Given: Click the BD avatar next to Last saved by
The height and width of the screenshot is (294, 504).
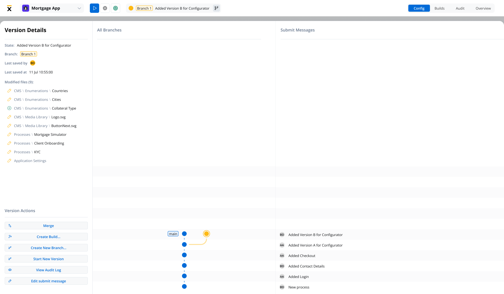Looking at the screenshot, I should [33, 63].
